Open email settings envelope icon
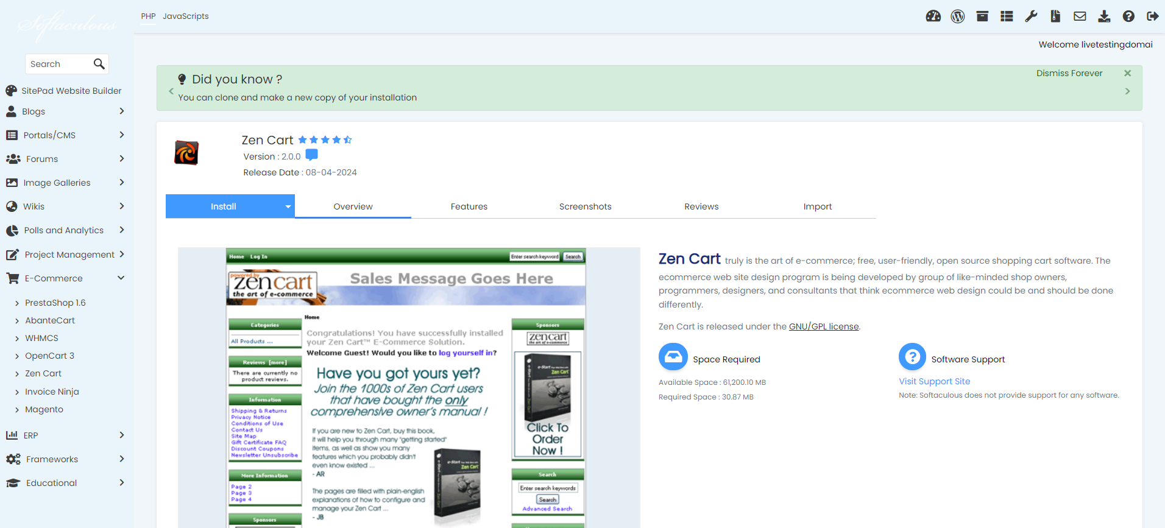 point(1080,16)
